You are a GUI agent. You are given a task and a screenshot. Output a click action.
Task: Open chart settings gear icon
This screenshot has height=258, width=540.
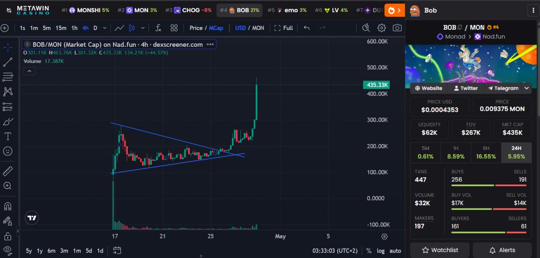tap(382, 28)
